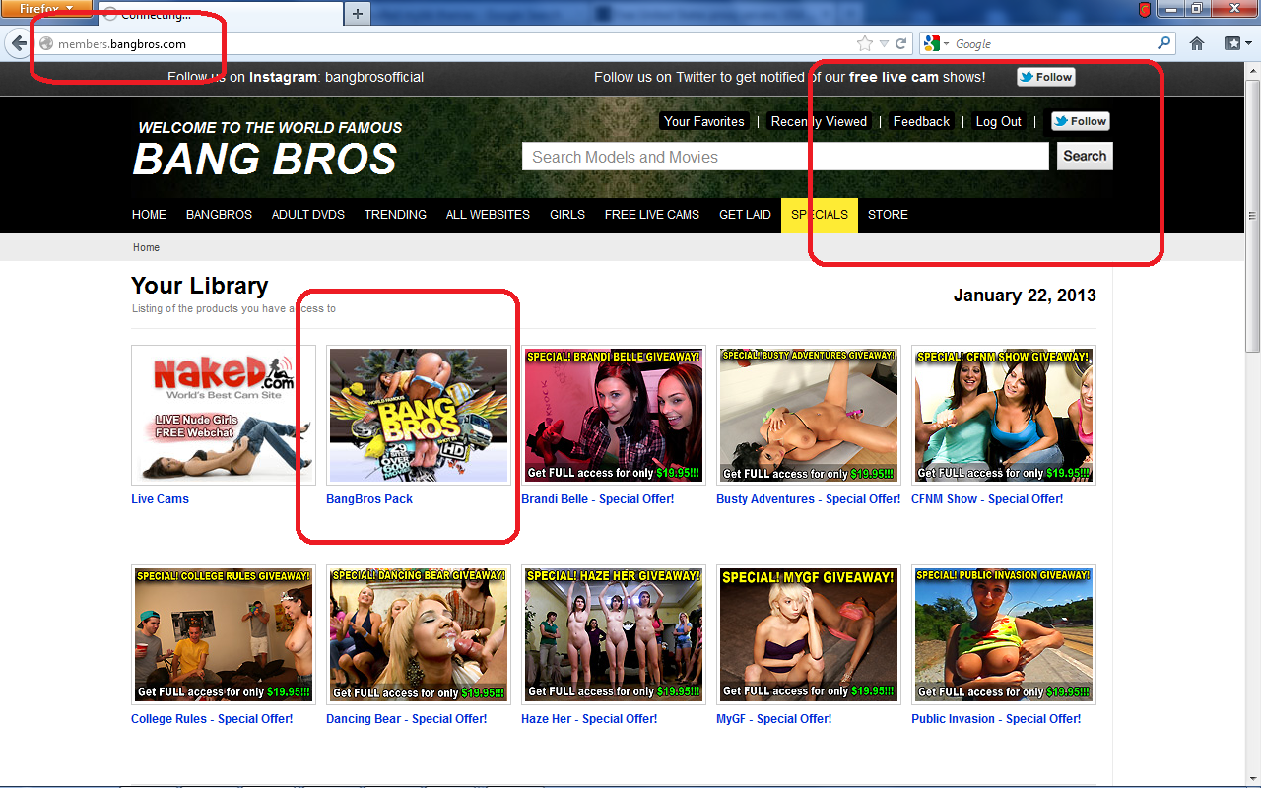The width and height of the screenshot is (1261, 788).
Task: Click the Search Models and Movies field
Action: coord(785,157)
